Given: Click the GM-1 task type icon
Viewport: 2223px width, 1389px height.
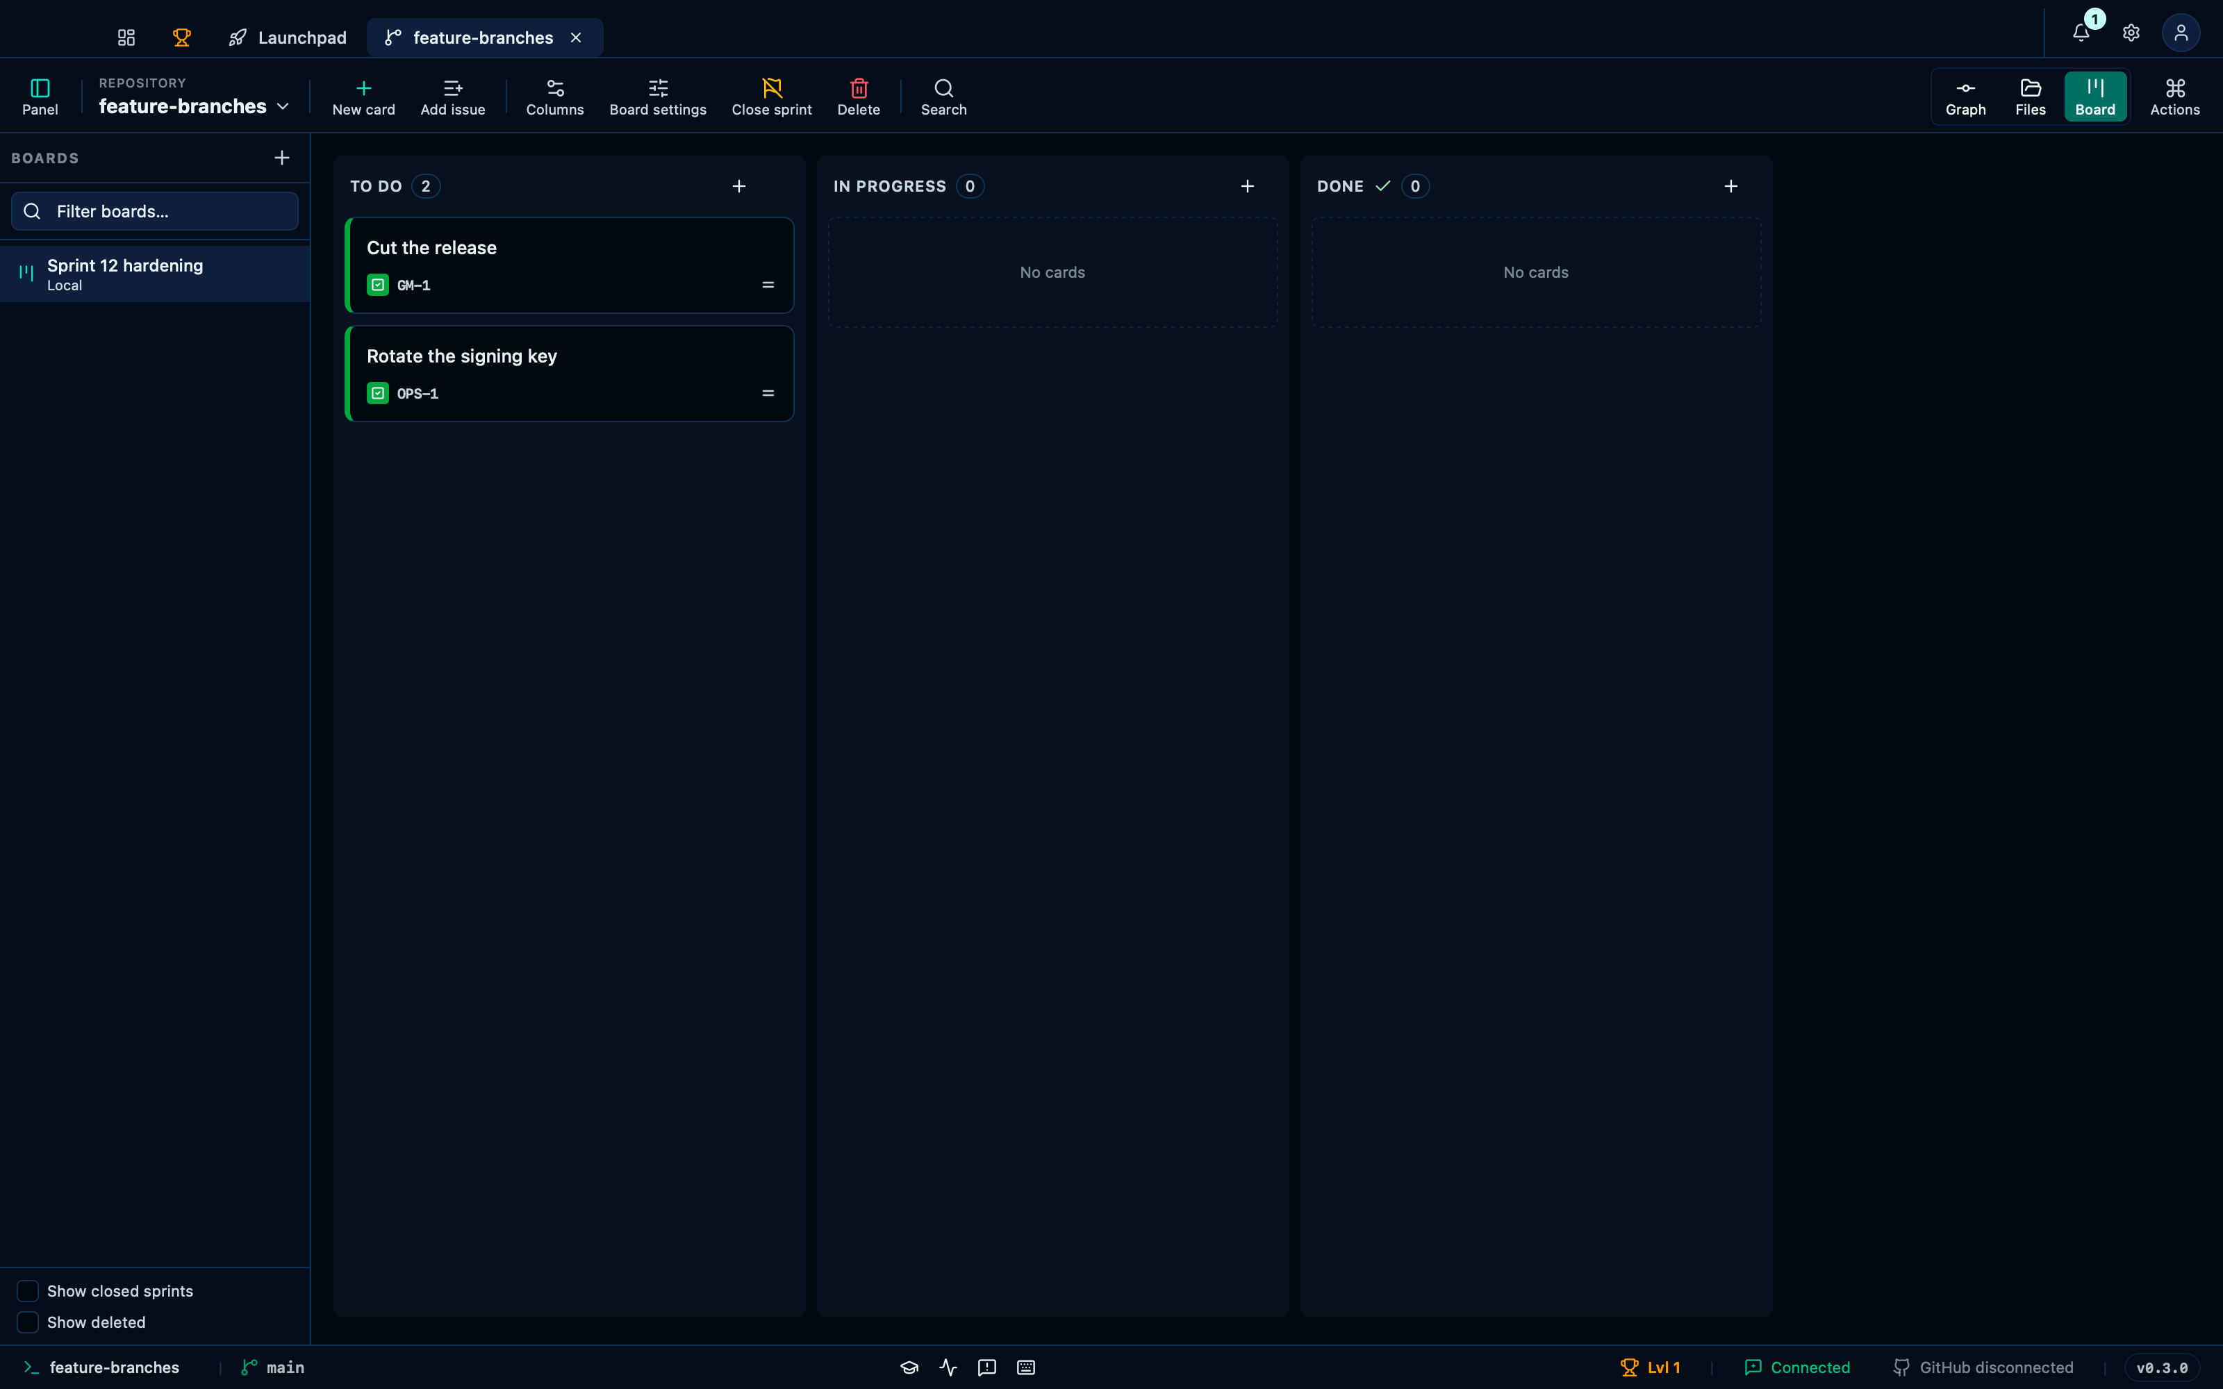Looking at the screenshot, I should pos(377,285).
